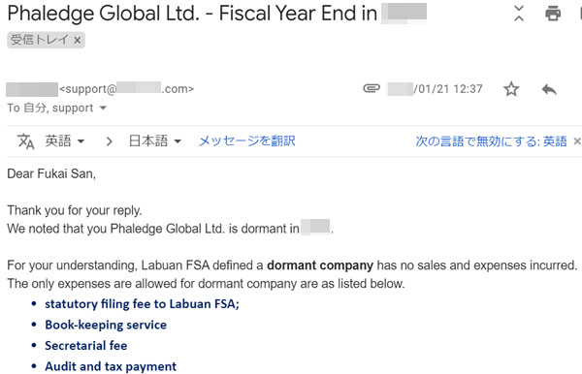Click the blurred sender name
Image resolution: width=582 pixels, height=374 pixels.
click(x=32, y=89)
